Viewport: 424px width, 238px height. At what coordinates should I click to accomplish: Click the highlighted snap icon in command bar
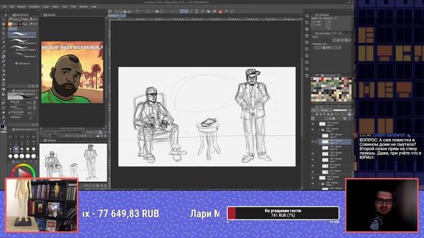point(184,11)
